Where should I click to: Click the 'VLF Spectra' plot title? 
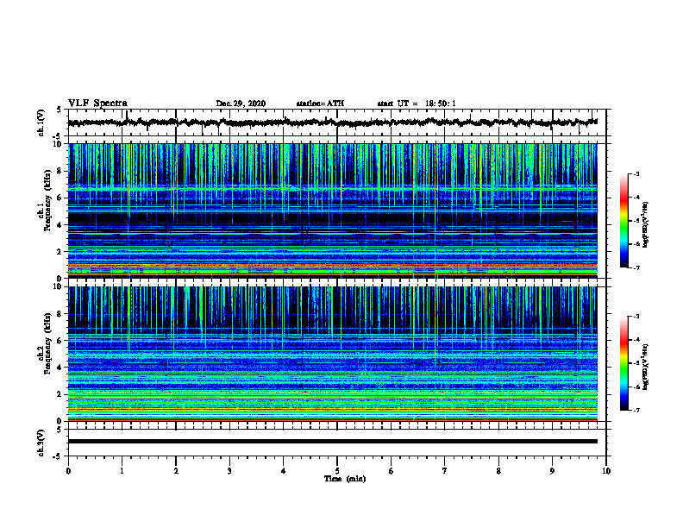97,104
